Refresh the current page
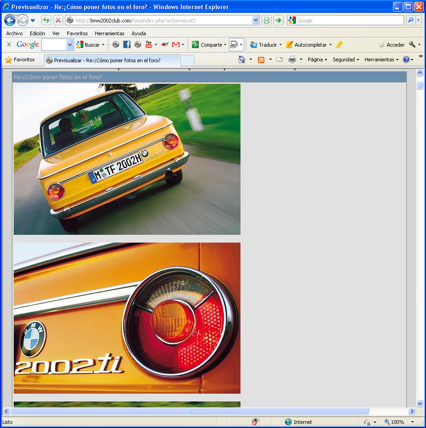 46,20
